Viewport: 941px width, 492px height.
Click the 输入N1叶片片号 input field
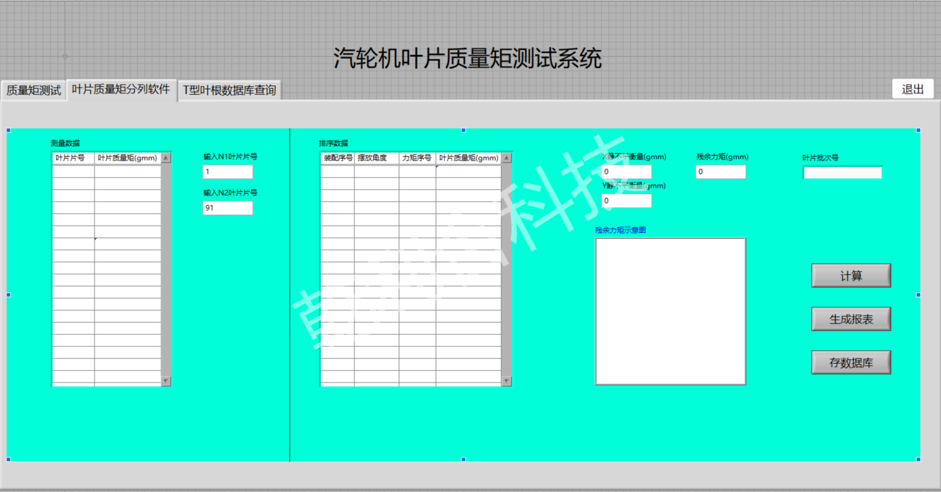click(x=228, y=172)
